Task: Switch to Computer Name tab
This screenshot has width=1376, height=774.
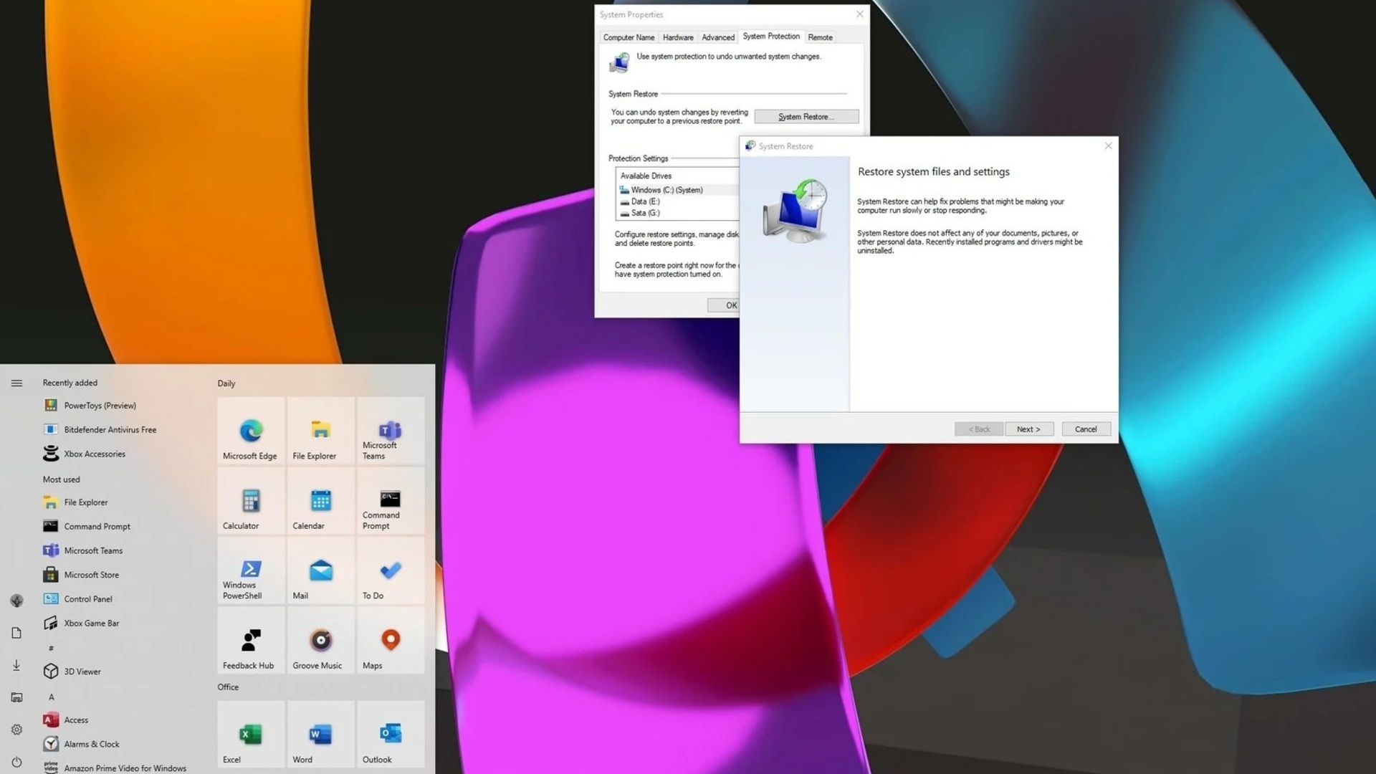Action: [x=629, y=37]
